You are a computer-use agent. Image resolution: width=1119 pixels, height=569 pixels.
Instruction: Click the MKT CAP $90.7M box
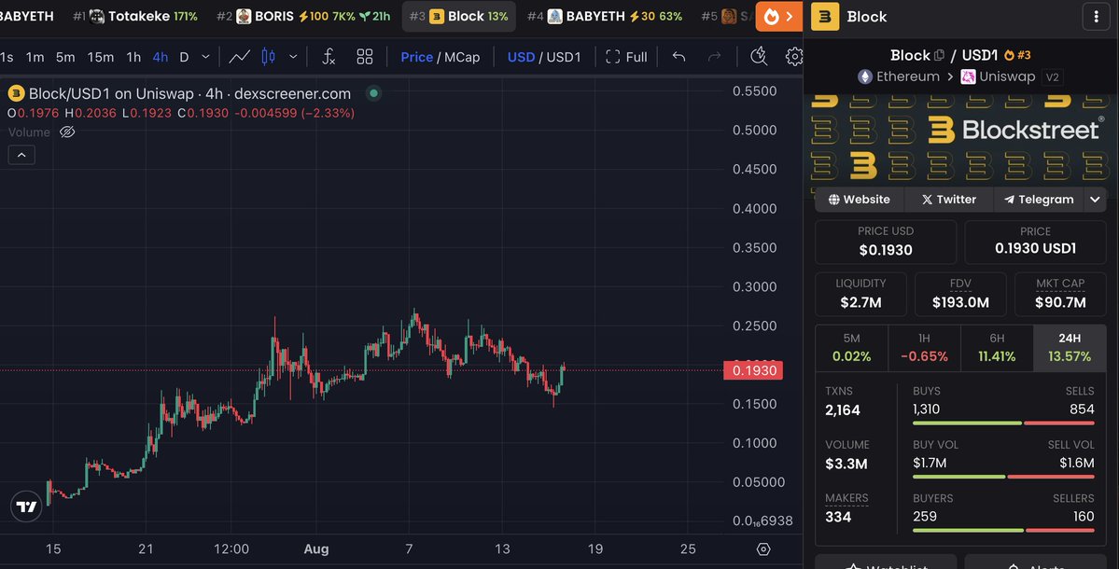tap(1060, 294)
